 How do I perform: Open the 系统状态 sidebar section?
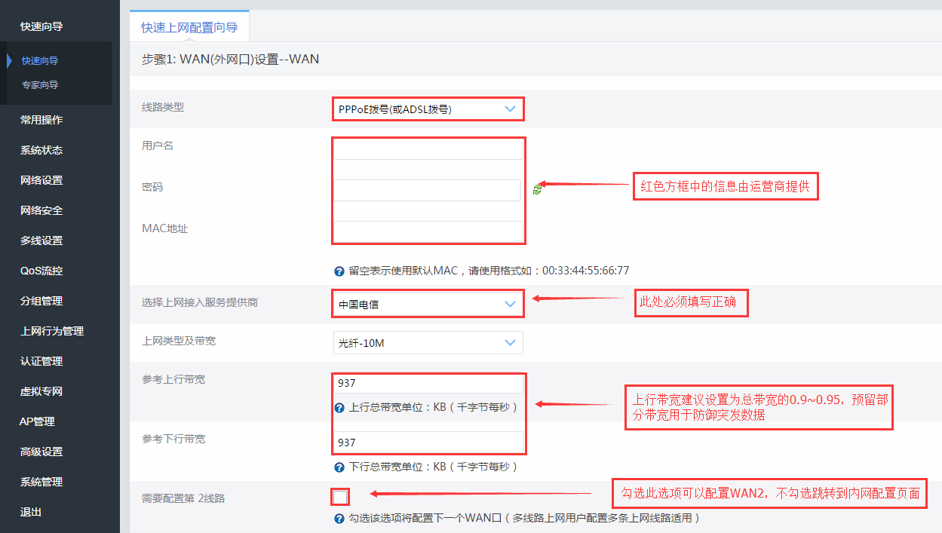[x=41, y=150]
